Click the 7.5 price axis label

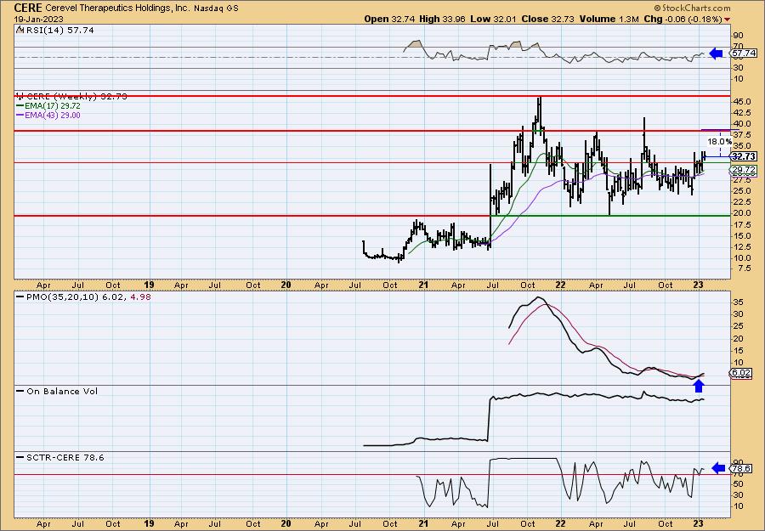pos(743,268)
